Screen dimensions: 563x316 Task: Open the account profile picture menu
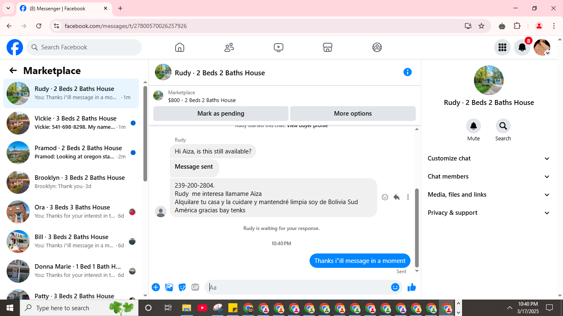pos(542,47)
